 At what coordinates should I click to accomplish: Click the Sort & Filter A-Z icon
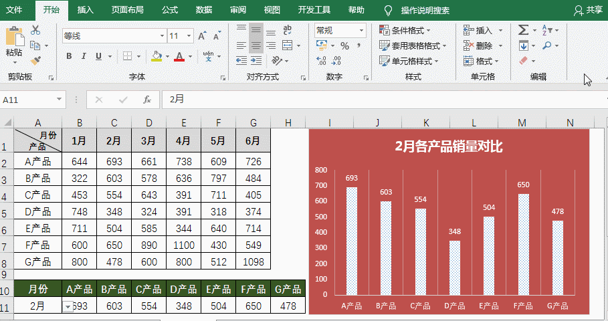click(x=546, y=30)
